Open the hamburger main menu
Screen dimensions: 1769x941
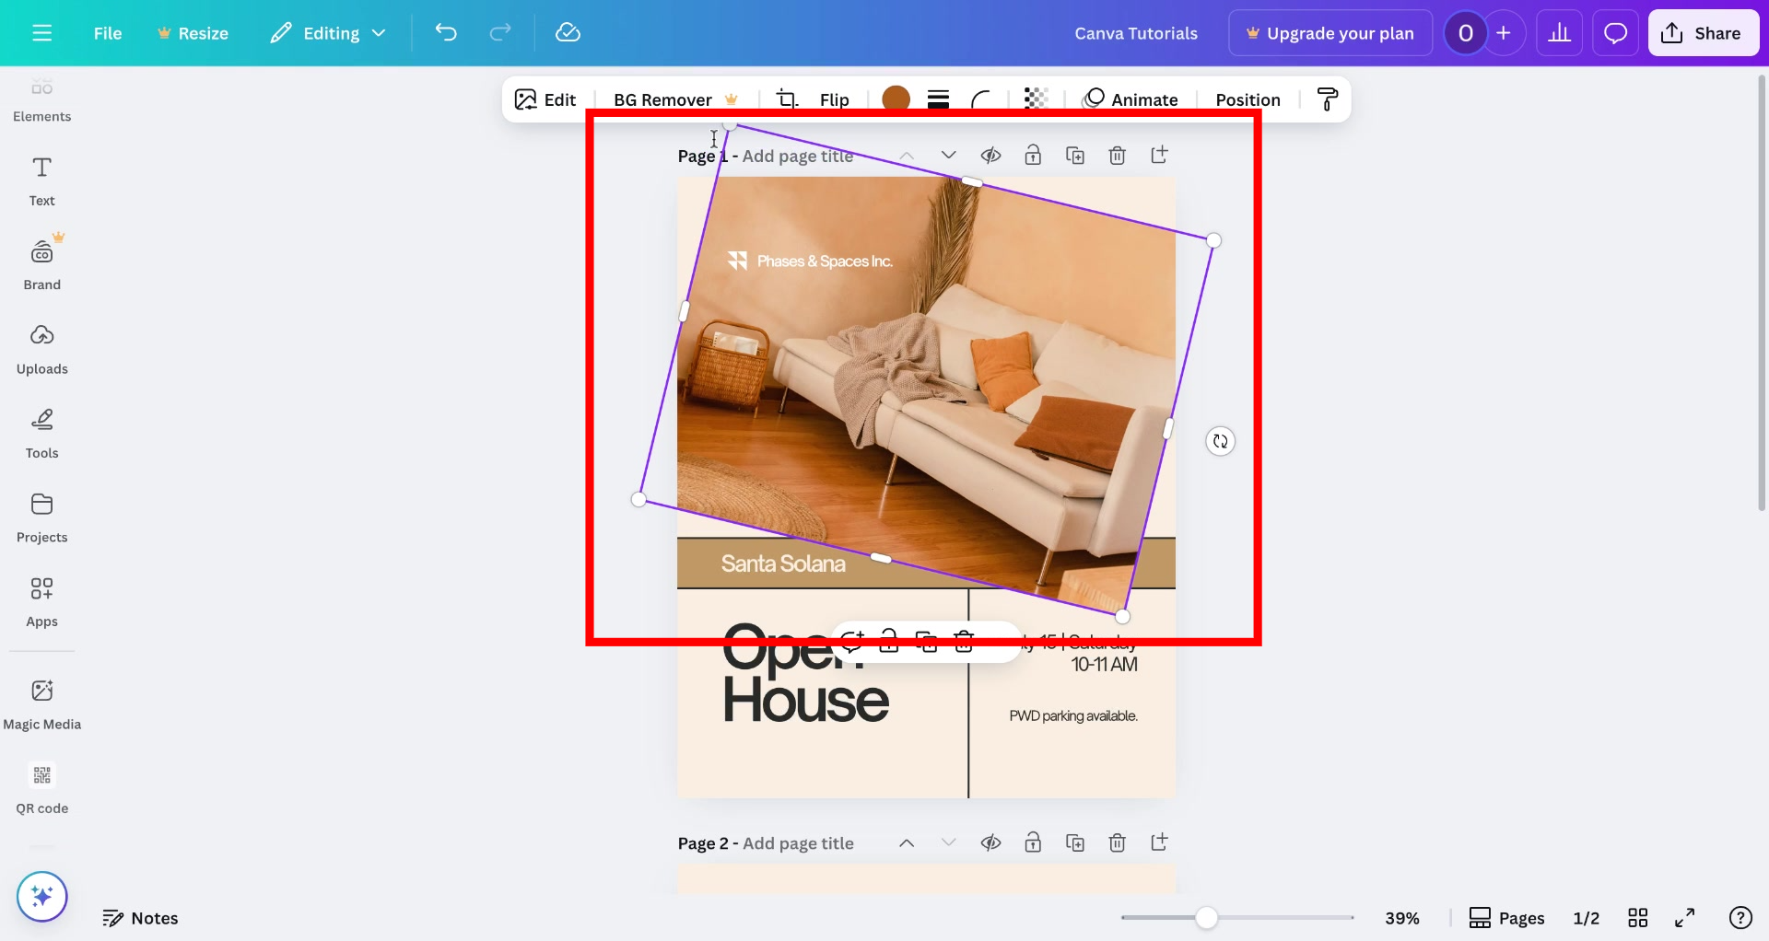[41, 32]
